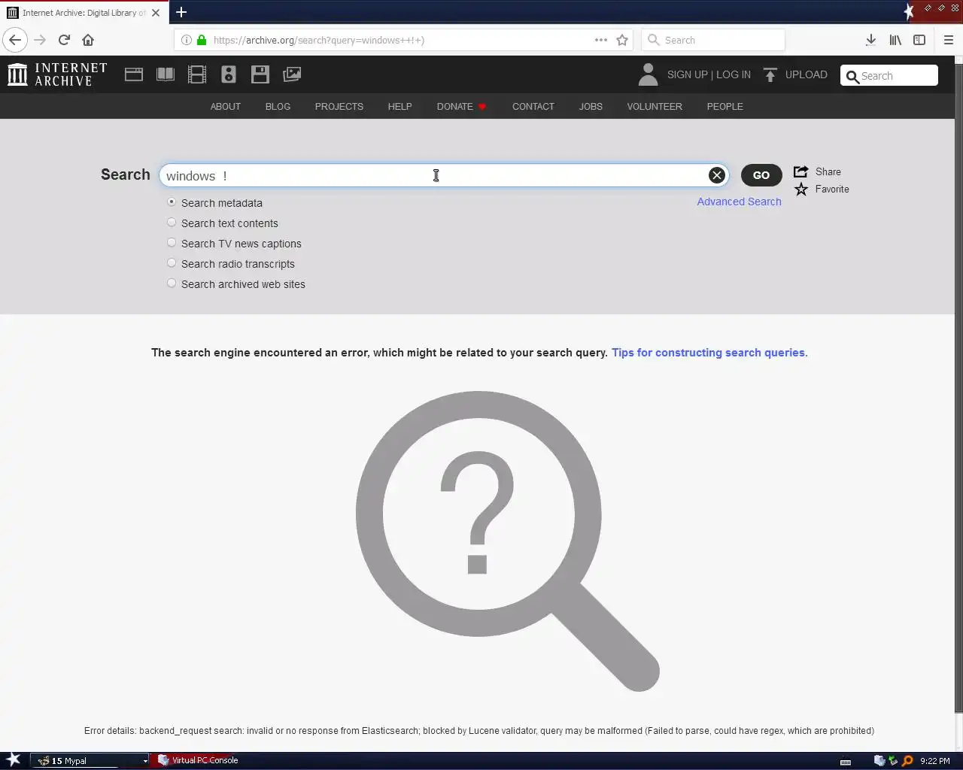This screenshot has width=963, height=770.
Task: Toggle browser sidebar icon
Action: (x=919, y=40)
